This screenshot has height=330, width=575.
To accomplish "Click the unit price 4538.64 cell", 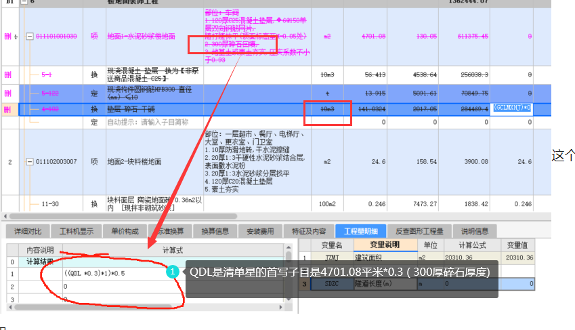I will [413, 75].
